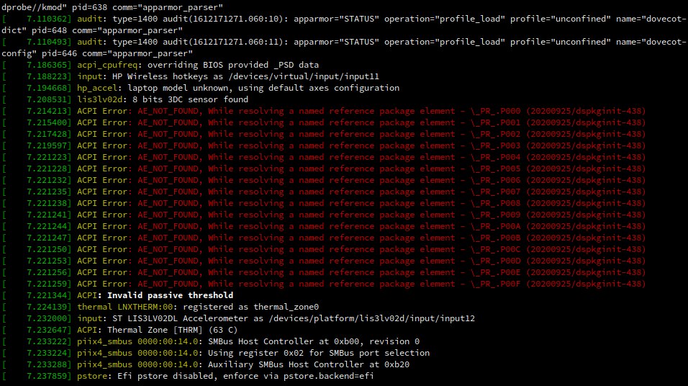Click the text 'name="dovecot-' after audit 1612171271.060:10
Screen dimensions: 688x386
point(651,19)
